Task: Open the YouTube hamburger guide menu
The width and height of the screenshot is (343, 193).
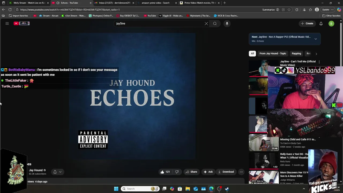Action: click(7, 24)
